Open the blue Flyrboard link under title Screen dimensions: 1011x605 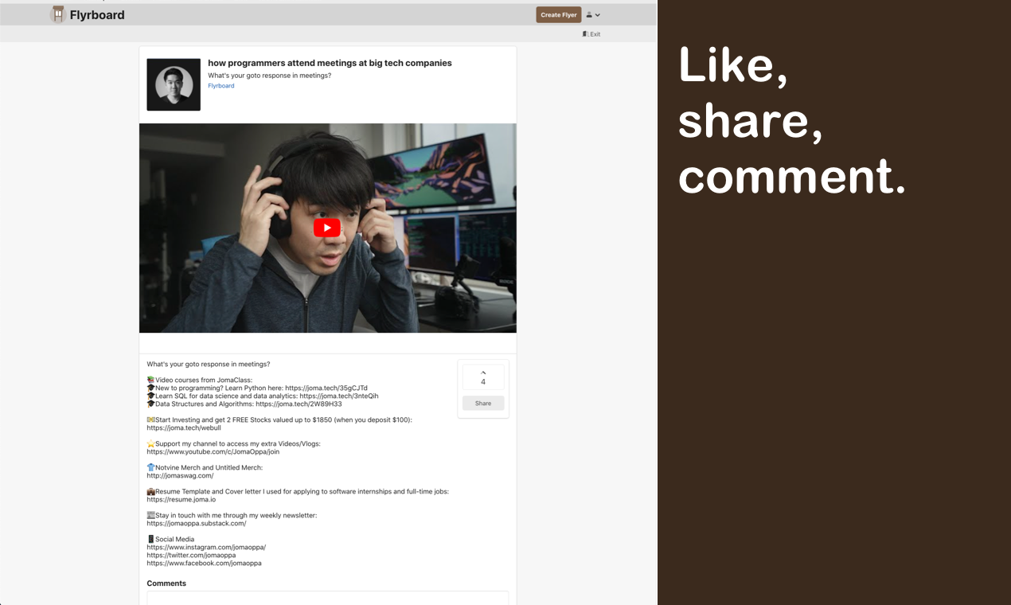click(x=221, y=86)
